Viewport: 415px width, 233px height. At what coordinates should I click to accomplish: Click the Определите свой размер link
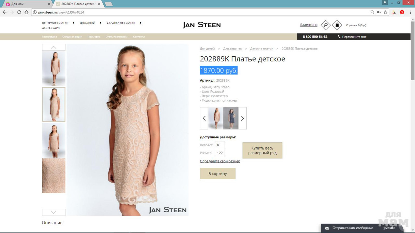pos(220,161)
